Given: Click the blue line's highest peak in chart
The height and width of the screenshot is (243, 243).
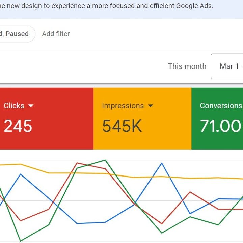Looking at the screenshot, I should pos(162,163).
